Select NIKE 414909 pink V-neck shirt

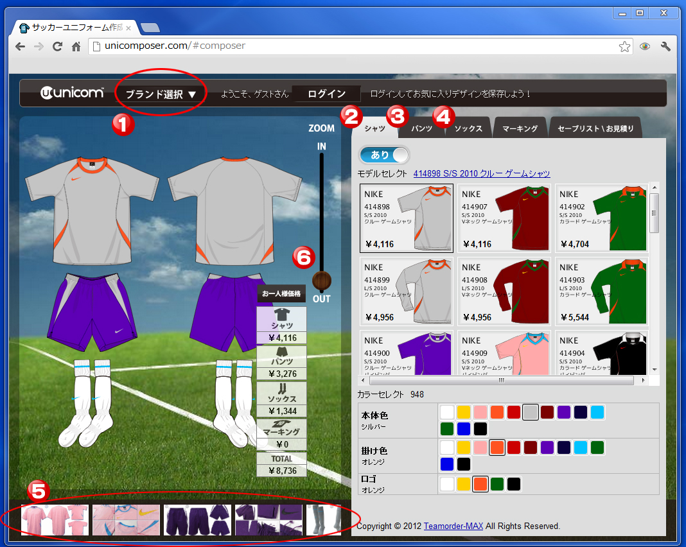point(504,353)
